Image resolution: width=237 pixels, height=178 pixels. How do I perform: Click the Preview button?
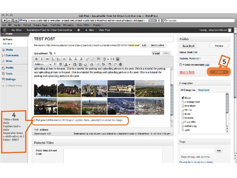coord(219,46)
